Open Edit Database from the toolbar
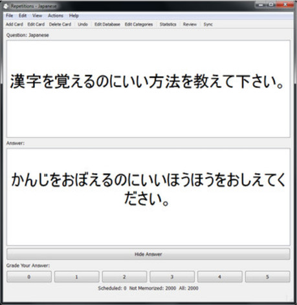This screenshot has height=305, width=297. 107,25
